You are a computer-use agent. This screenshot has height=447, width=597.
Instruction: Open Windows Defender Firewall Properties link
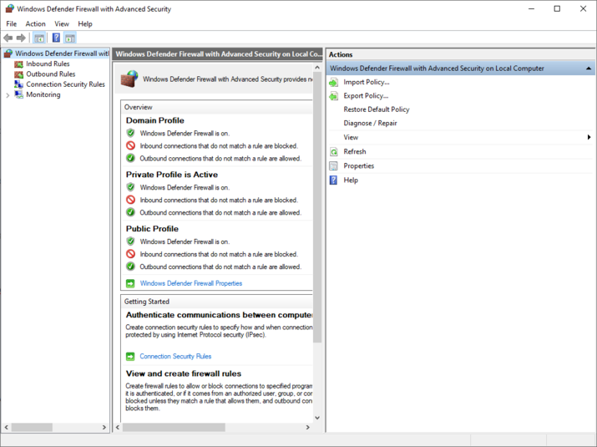pos(191,283)
